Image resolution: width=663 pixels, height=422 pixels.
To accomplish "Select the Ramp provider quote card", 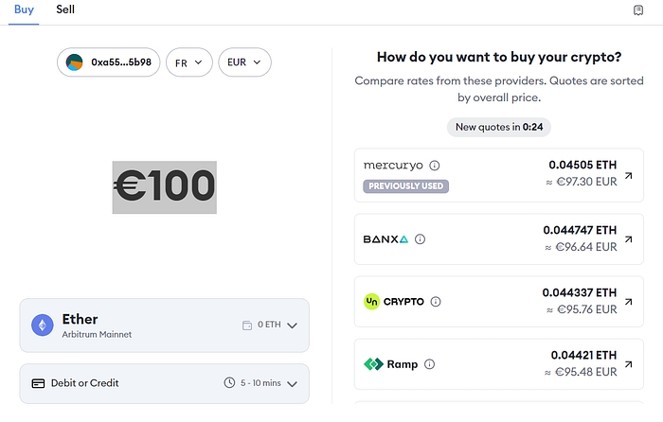I will pos(493,364).
